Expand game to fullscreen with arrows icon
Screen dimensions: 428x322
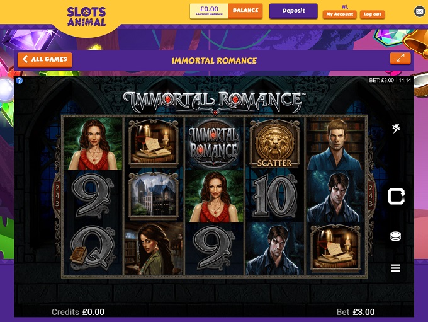(x=400, y=58)
